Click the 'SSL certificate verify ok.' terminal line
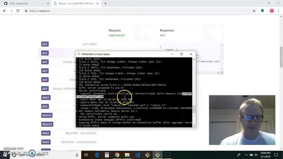Screen dimensions: 283x159 pos(99,114)
